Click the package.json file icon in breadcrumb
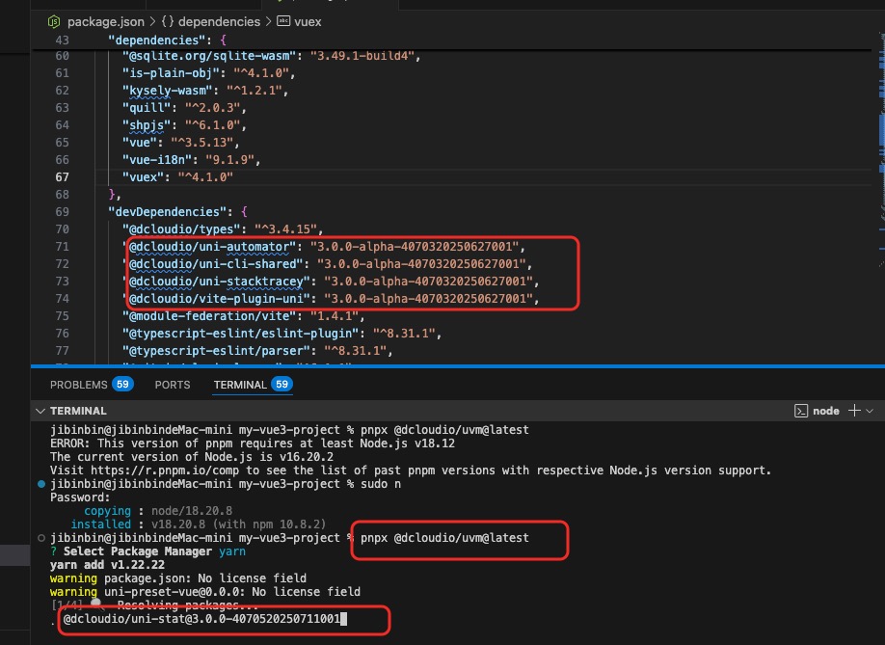885x645 pixels. pyautogui.click(x=54, y=22)
